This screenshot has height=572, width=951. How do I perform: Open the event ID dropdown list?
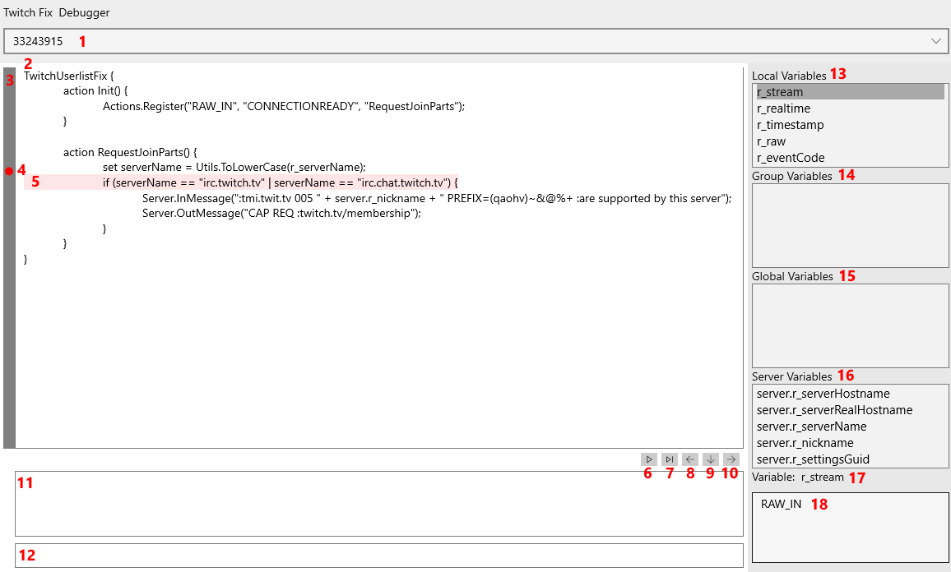pyautogui.click(x=937, y=40)
